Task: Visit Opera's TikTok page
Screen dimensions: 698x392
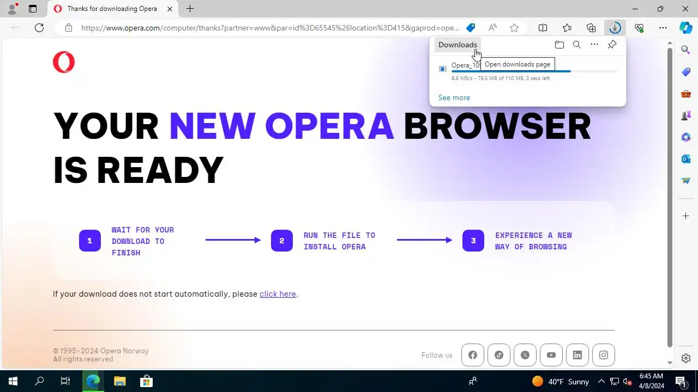Action: [499, 355]
